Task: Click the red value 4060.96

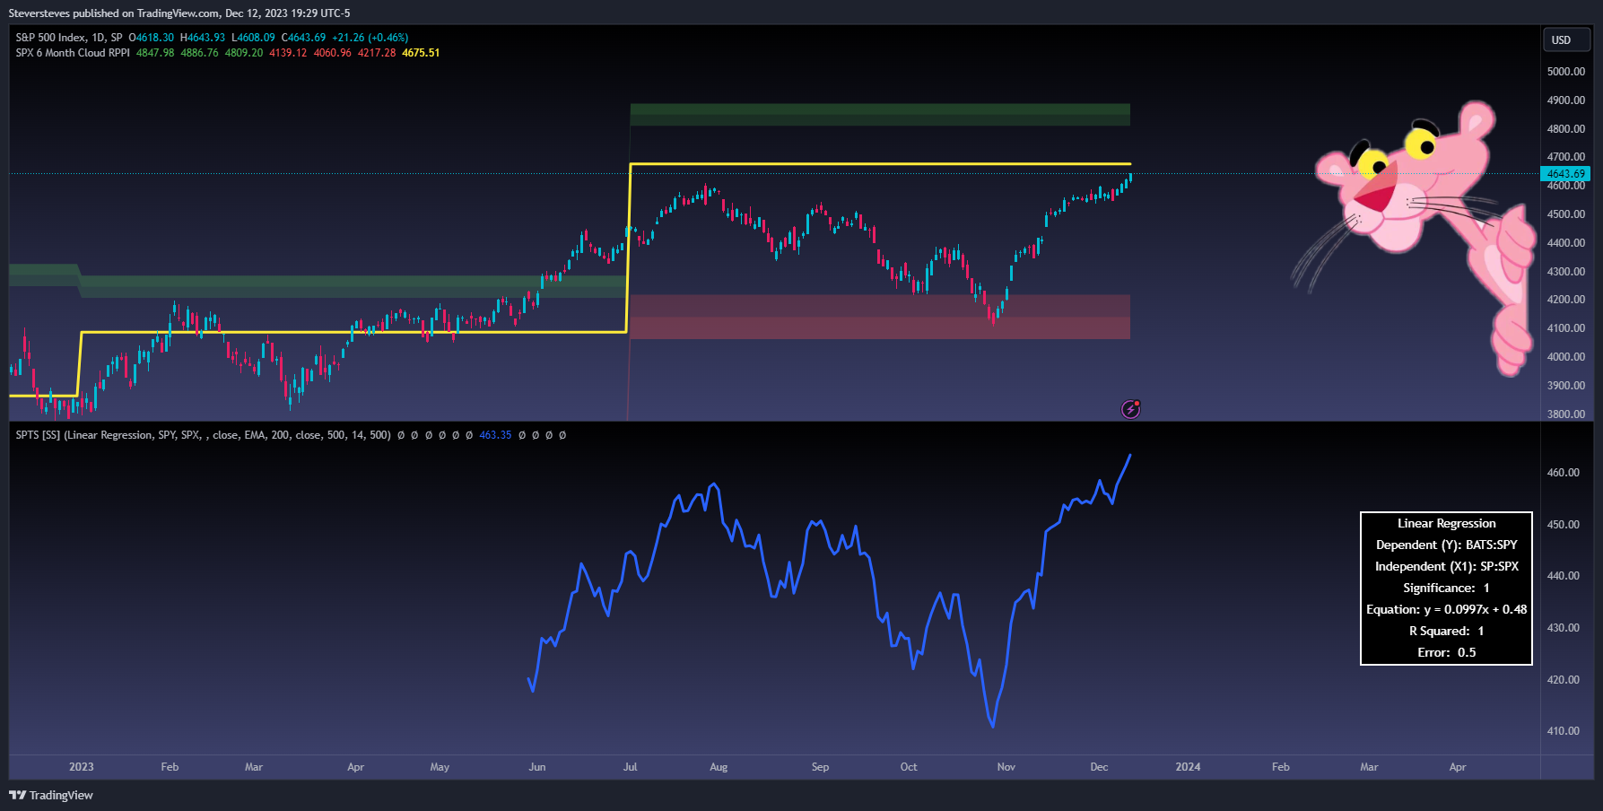Action: tap(332, 53)
